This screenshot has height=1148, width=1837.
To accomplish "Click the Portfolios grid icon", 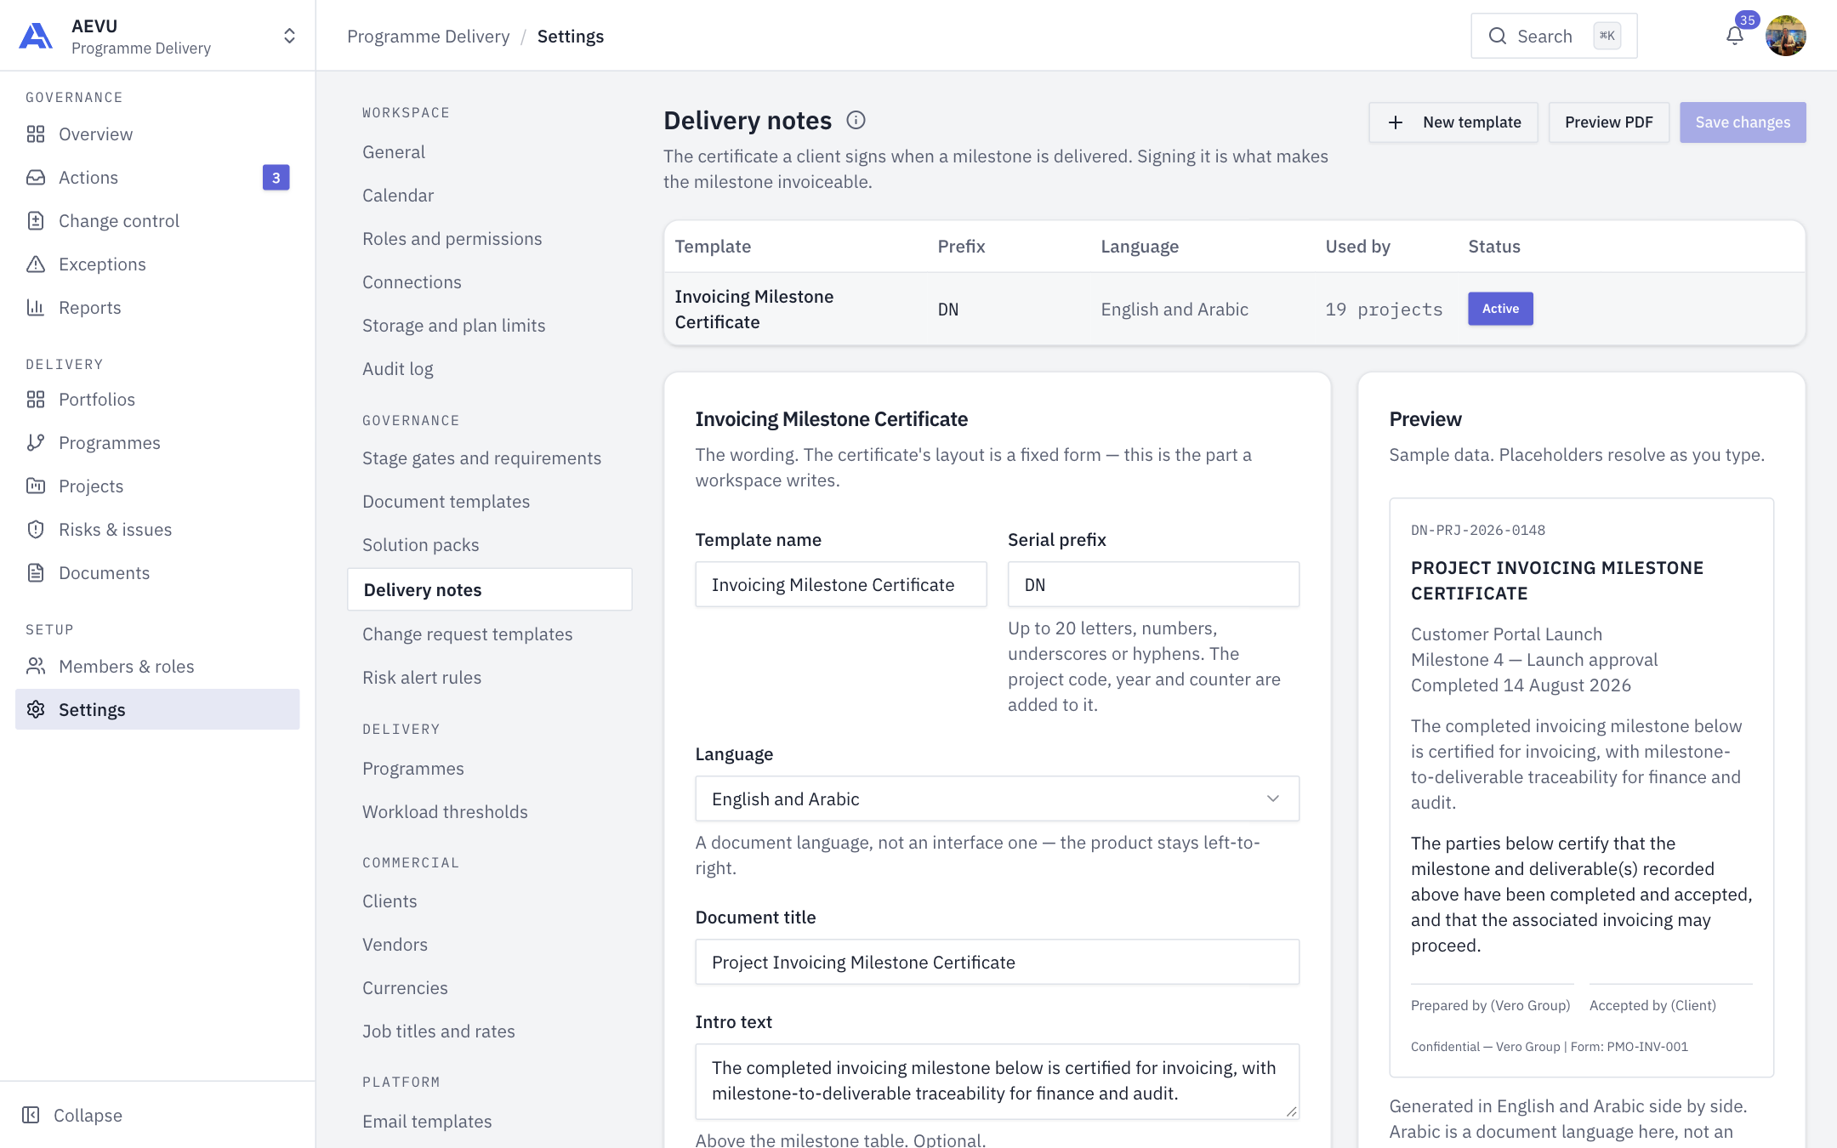I will tap(36, 400).
